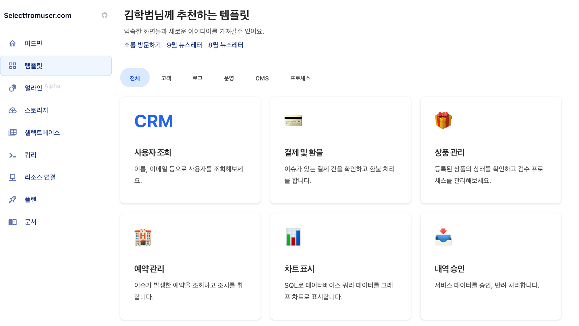The width and height of the screenshot is (579, 326).
Task: Open the GitHub icon beside Selectfromuser.com
Action: click(x=105, y=15)
